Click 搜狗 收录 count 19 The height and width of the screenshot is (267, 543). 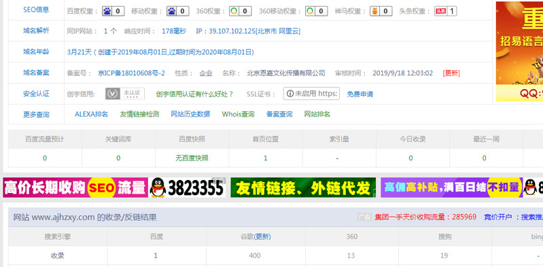(x=444, y=255)
